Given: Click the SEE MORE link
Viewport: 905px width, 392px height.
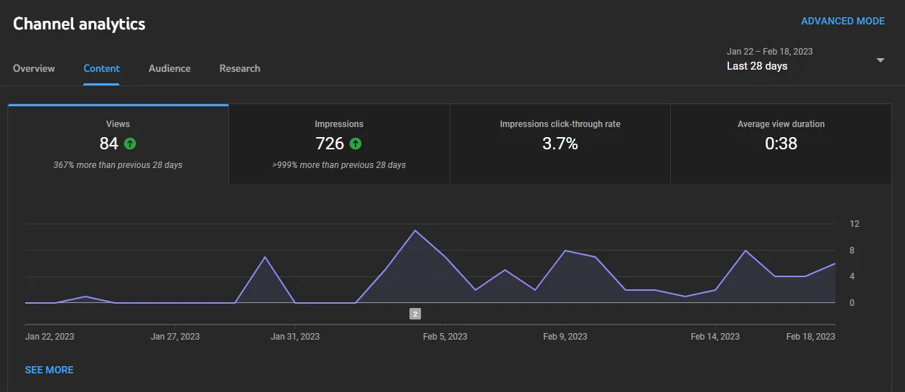Looking at the screenshot, I should pyautogui.click(x=49, y=370).
